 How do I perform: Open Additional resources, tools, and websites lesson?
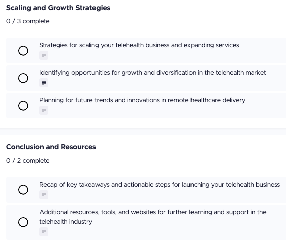click(x=153, y=217)
